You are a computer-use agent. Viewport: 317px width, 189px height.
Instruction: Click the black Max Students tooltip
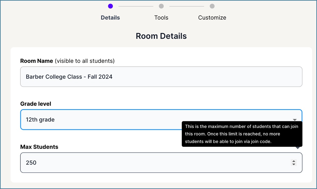(242, 134)
